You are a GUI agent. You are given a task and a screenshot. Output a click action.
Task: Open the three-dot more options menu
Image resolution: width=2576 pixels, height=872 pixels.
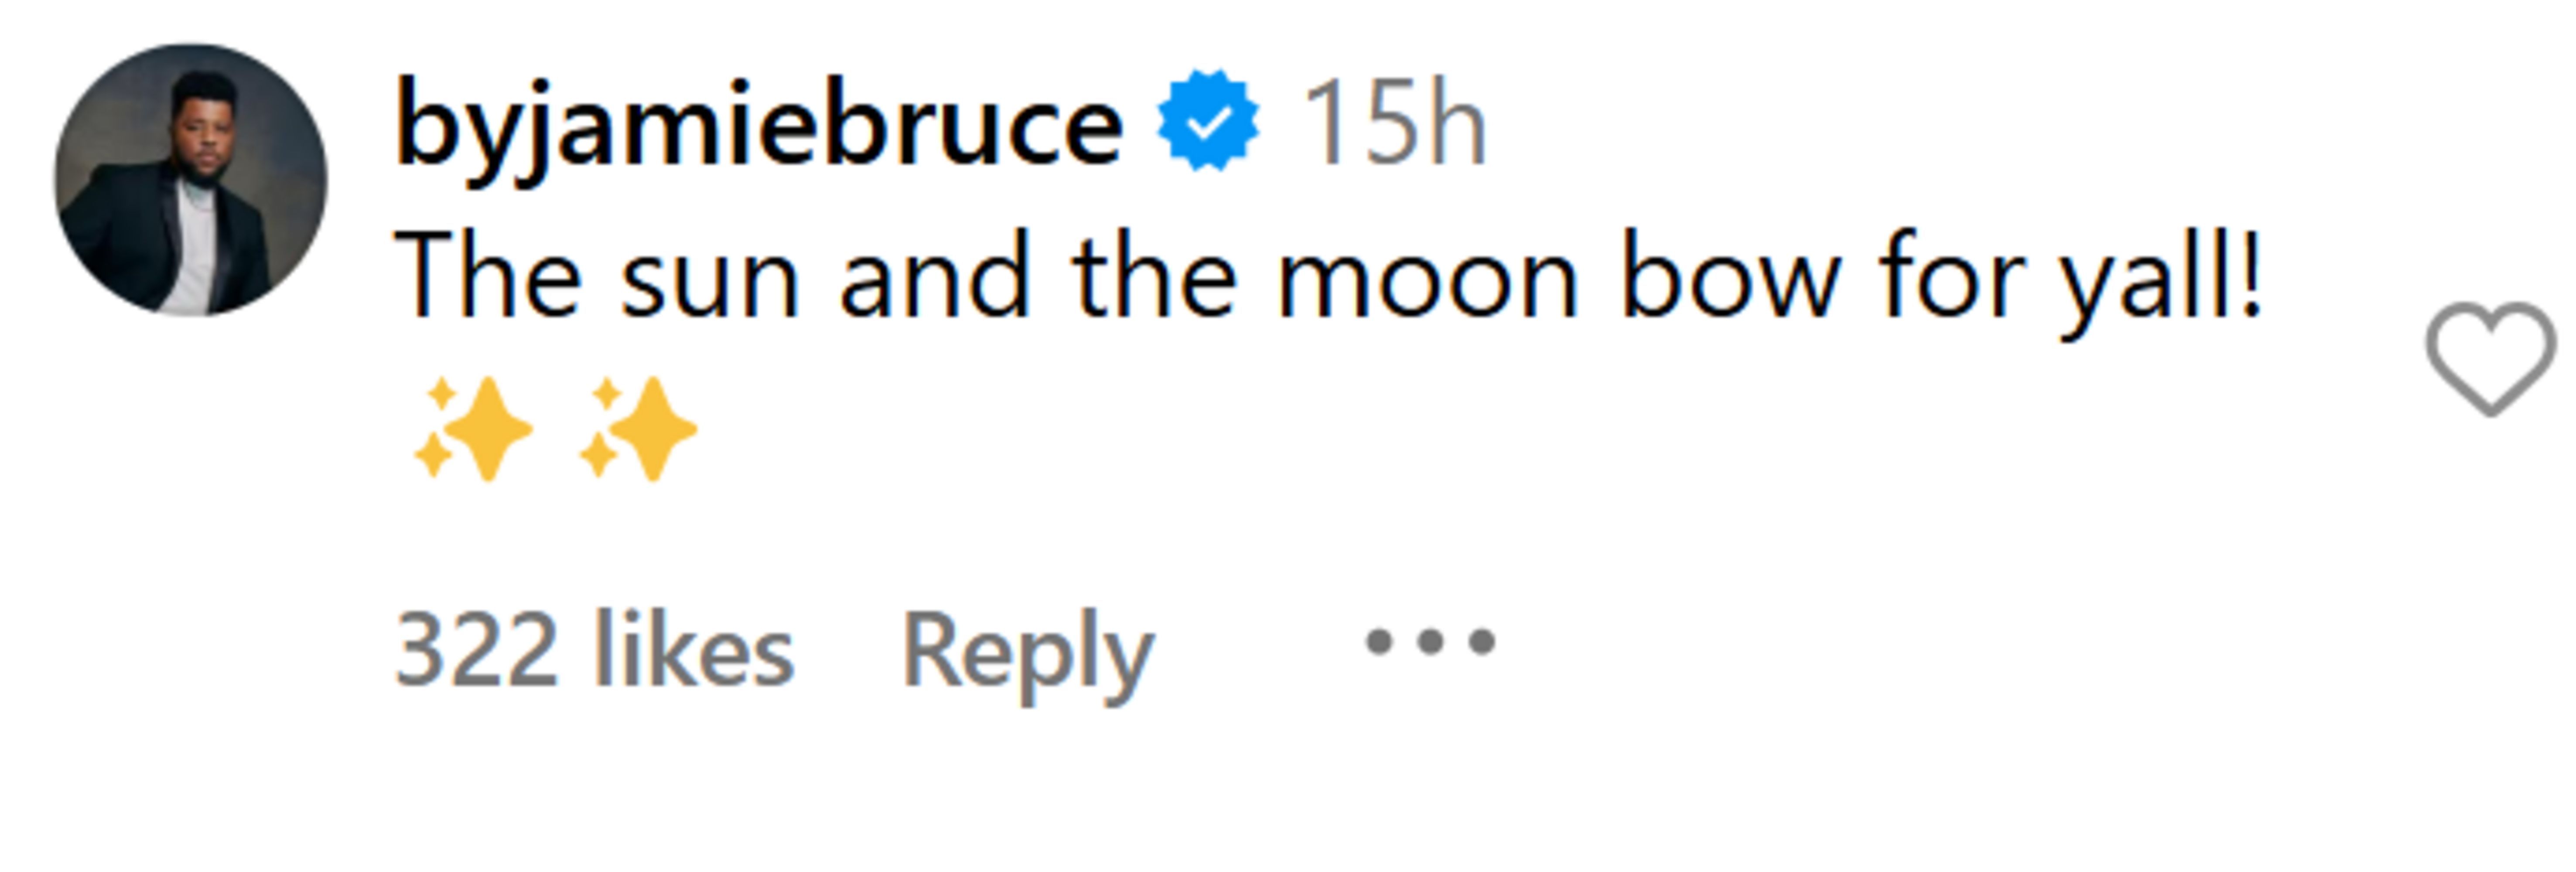1430,641
